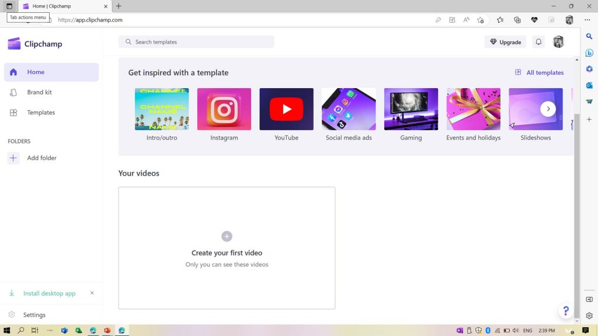
Task: Click Install desktop app
Action: [x=49, y=293]
